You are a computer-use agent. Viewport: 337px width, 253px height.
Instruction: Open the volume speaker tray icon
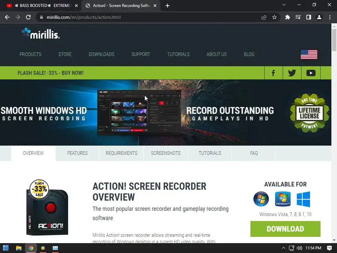pos(299,248)
